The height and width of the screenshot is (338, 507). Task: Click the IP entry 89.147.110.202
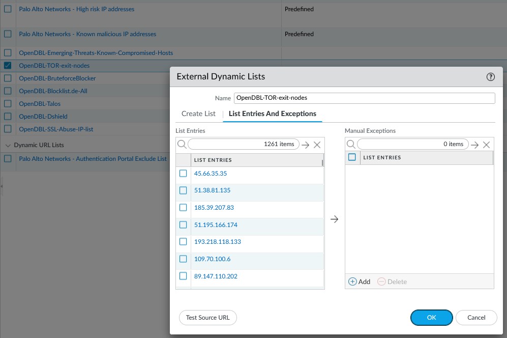(216, 276)
